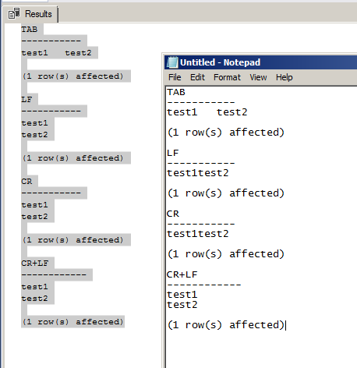Click 'test1 test2' line in Notepad

pyautogui.click(x=207, y=112)
